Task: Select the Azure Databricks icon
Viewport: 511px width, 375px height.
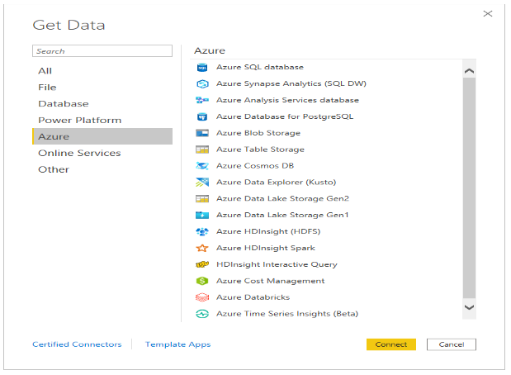Action: (201, 297)
